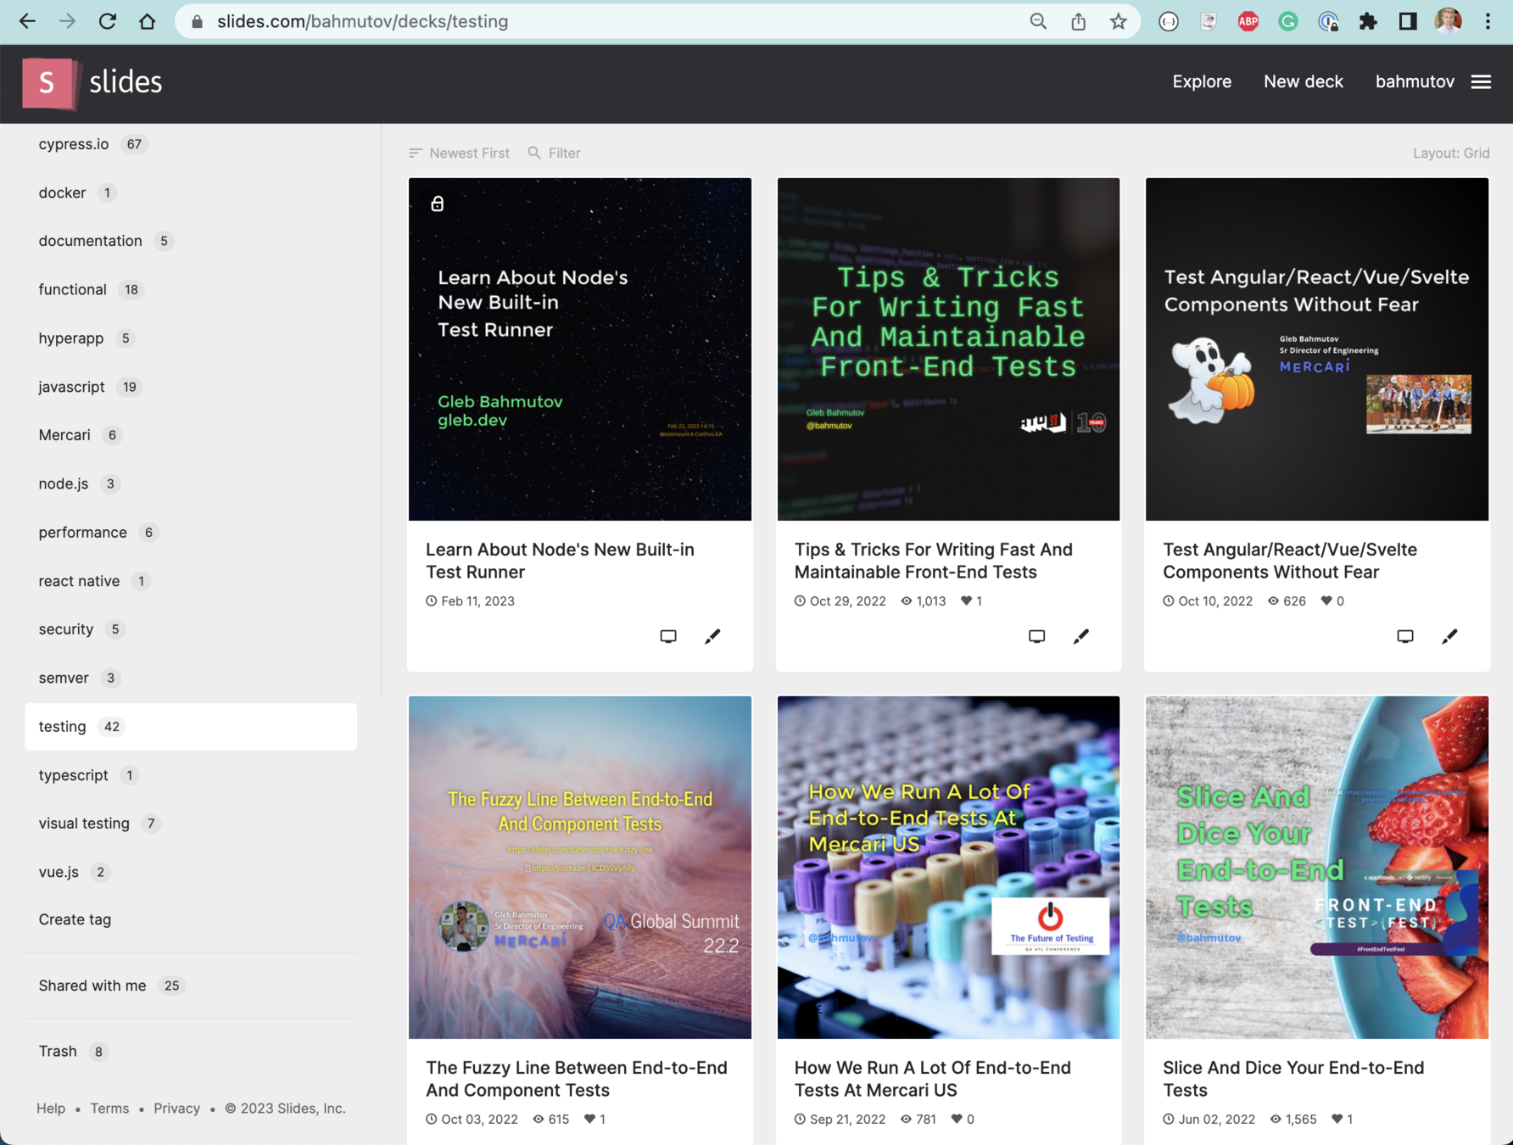Open the AdBlock Plus extension
The width and height of the screenshot is (1513, 1145).
point(1248,21)
